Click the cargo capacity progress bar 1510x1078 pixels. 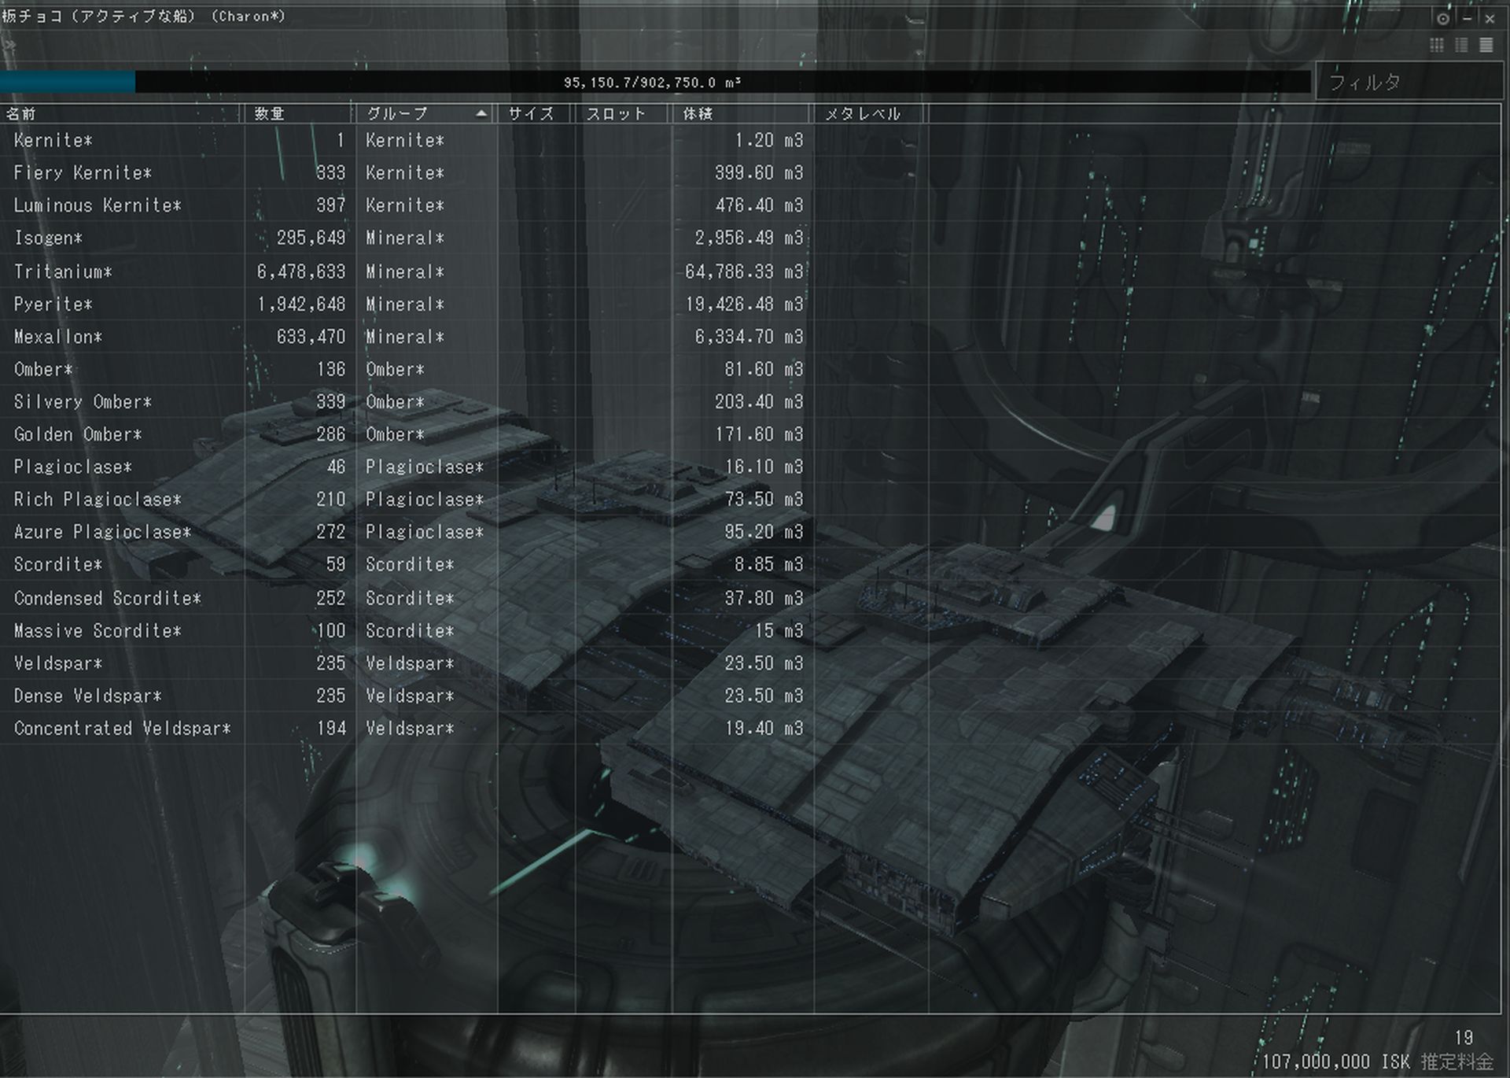click(653, 82)
